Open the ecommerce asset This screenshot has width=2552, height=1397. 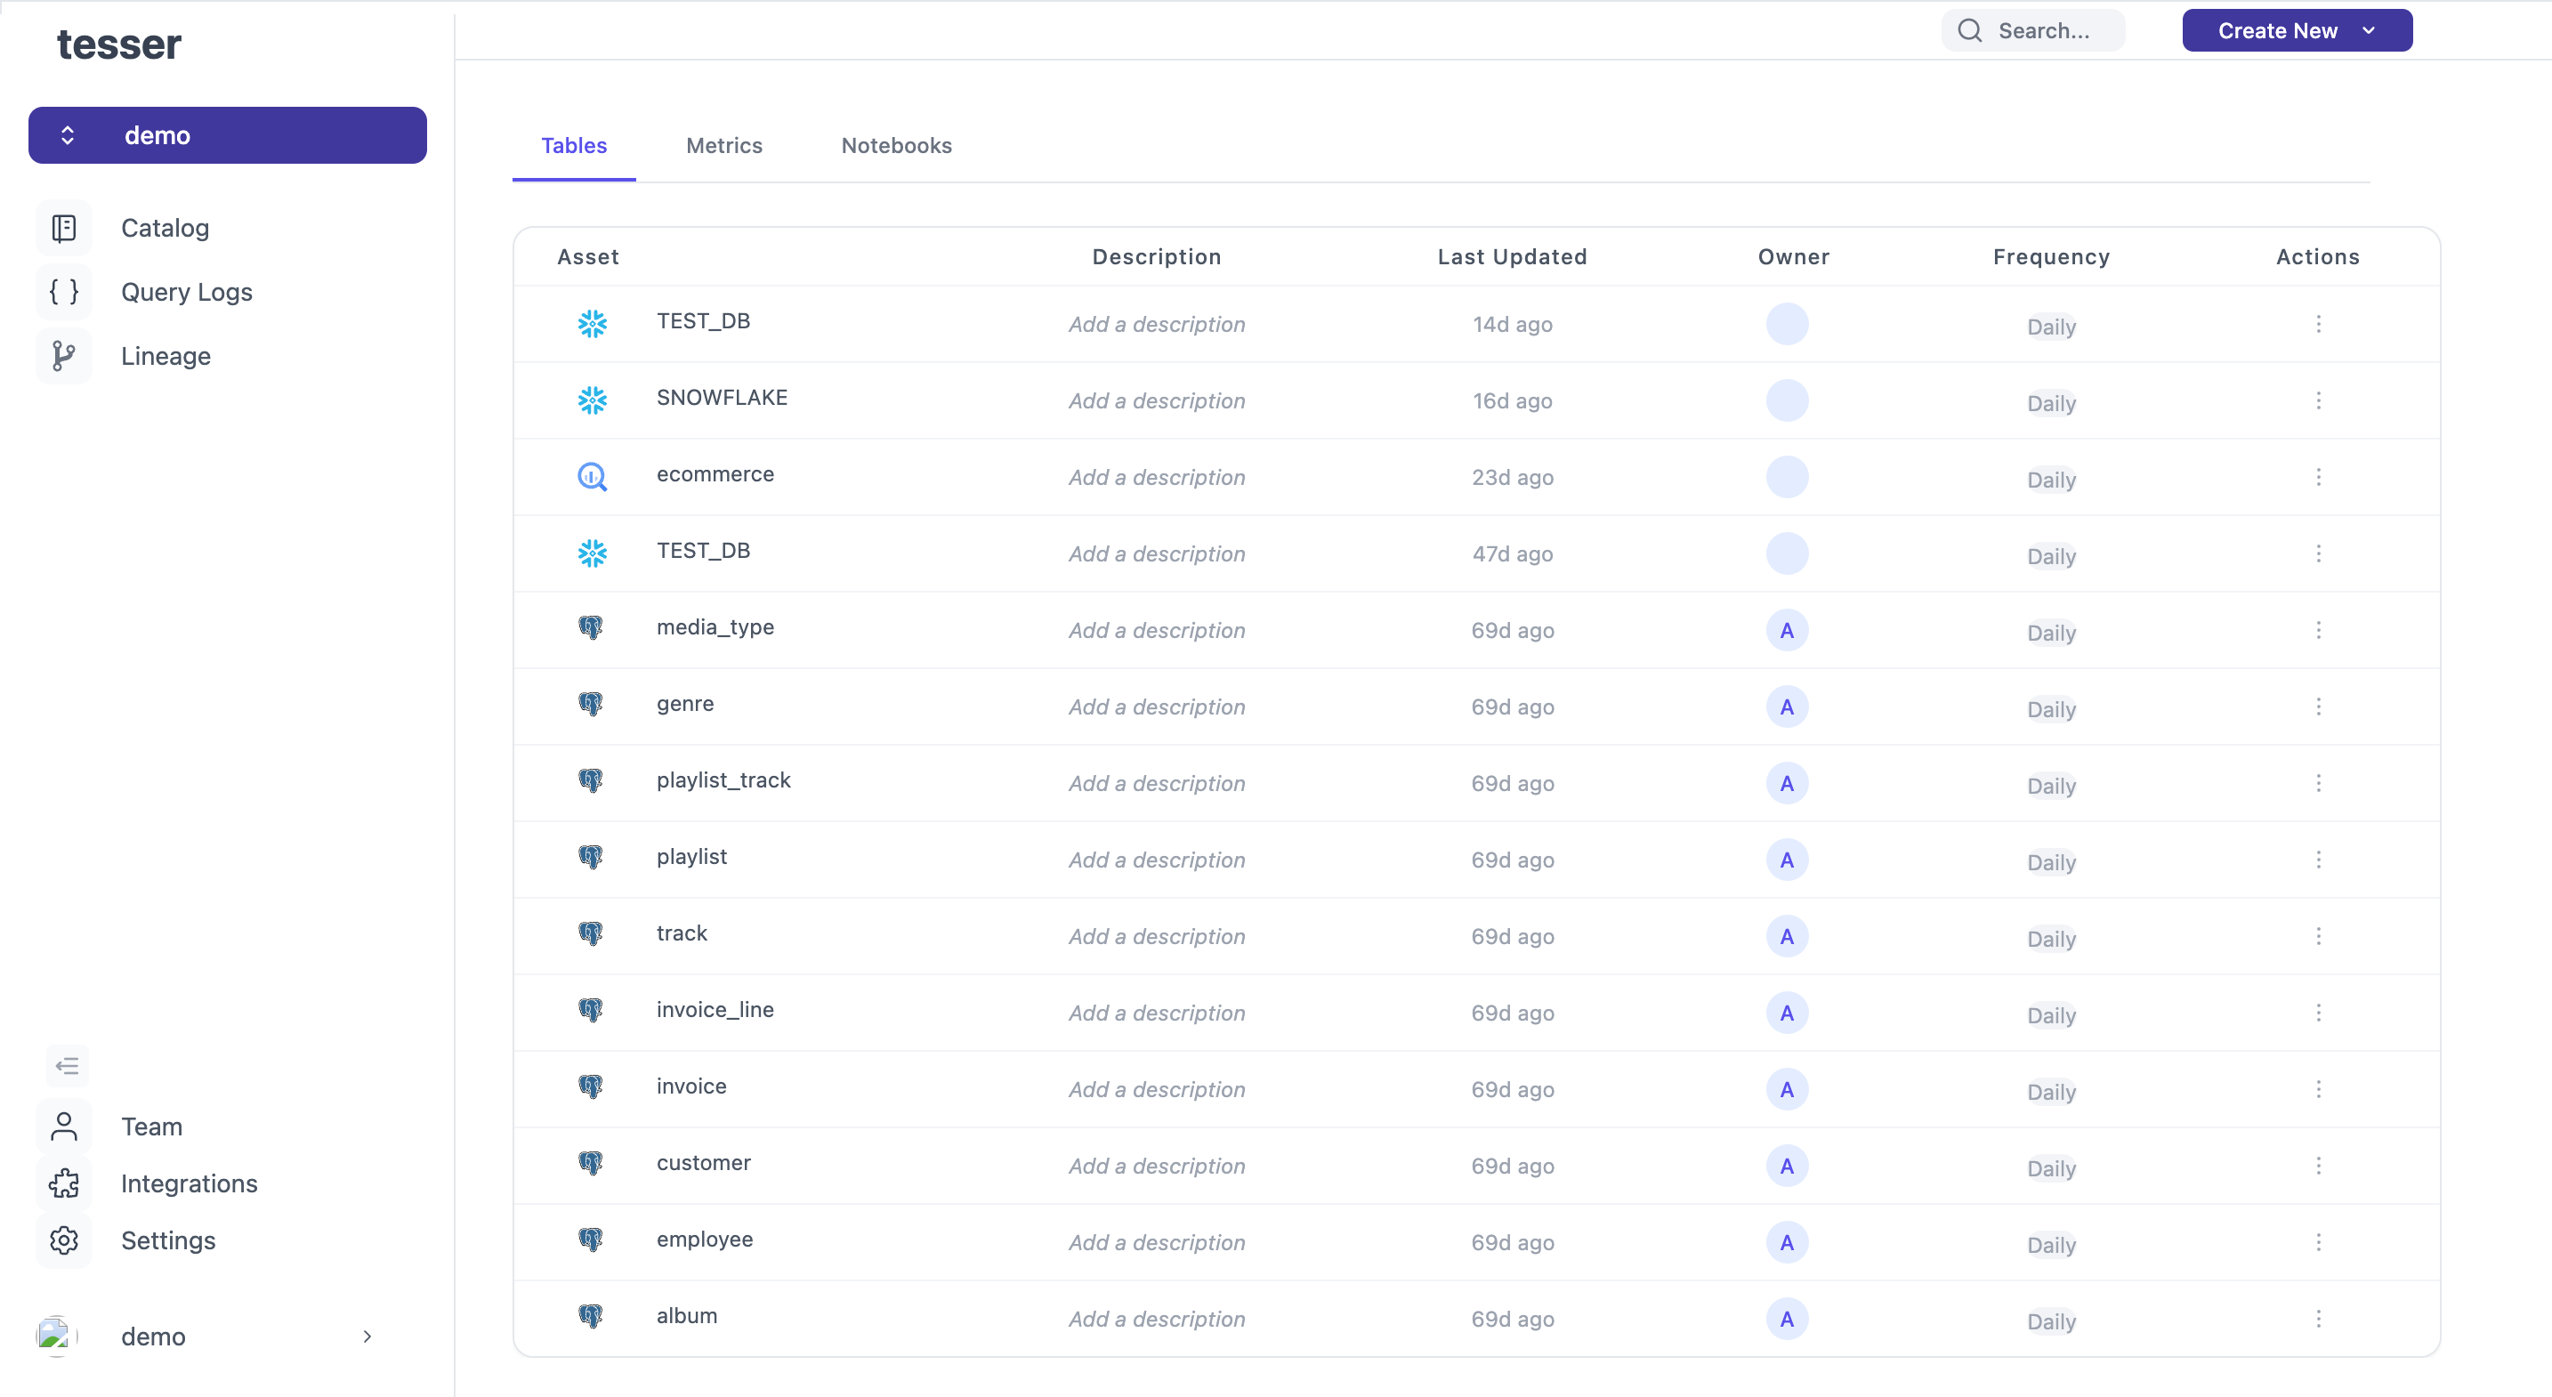coord(715,473)
